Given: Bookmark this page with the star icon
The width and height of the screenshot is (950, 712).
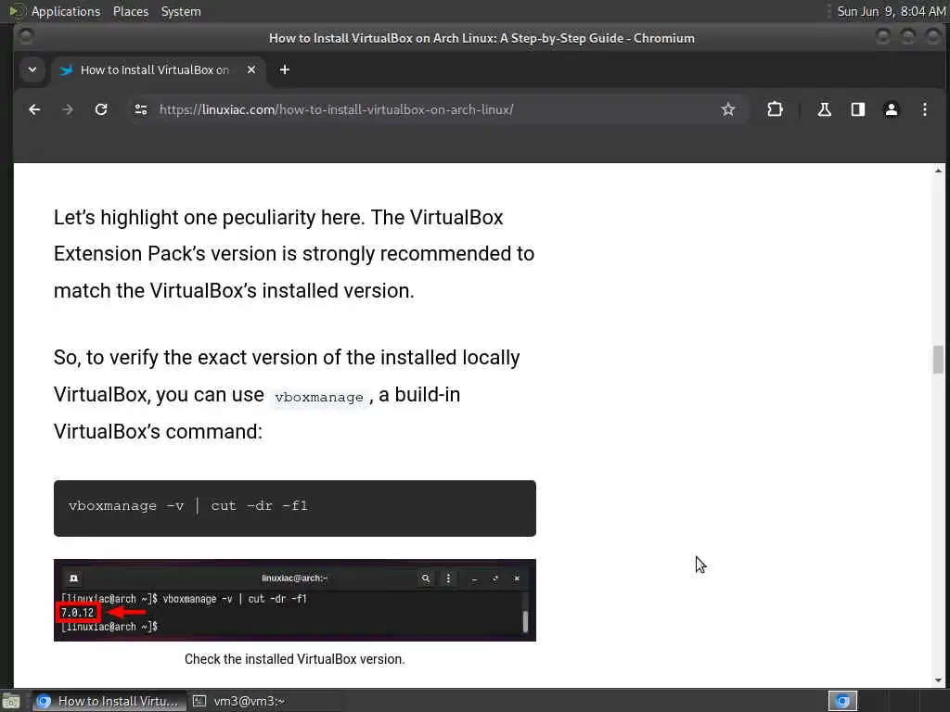Looking at the screenshot, I should [728, 109].
